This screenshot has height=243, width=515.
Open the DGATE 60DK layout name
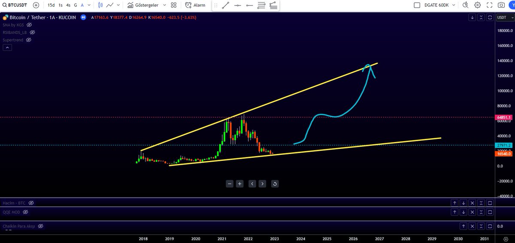436,5
